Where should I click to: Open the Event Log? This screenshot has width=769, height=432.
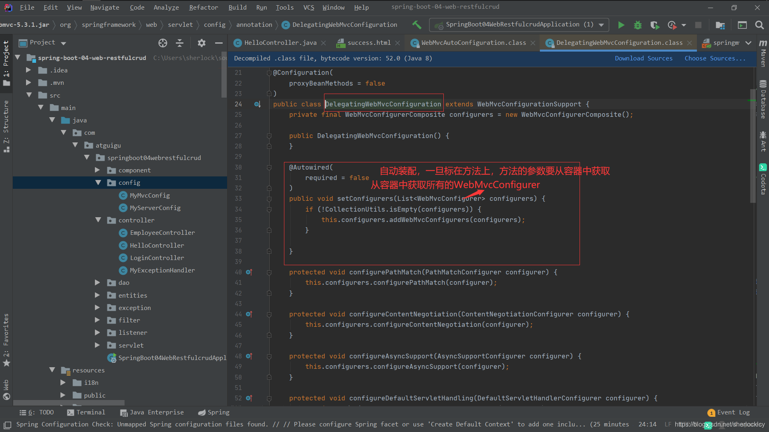(x=729, y=412)
